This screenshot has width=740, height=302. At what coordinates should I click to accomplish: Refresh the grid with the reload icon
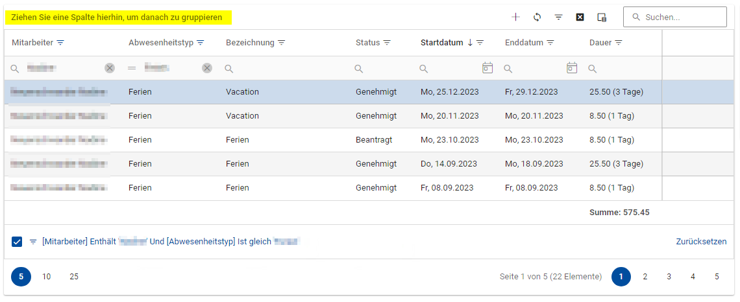pyautogui.click(x=537, y=17)
